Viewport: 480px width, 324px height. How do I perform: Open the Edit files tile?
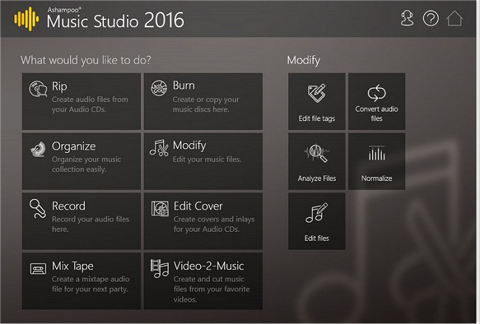point(317,221)
